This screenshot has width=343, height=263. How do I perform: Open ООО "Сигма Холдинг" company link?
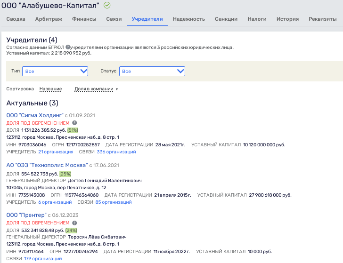tap(34, 115)
